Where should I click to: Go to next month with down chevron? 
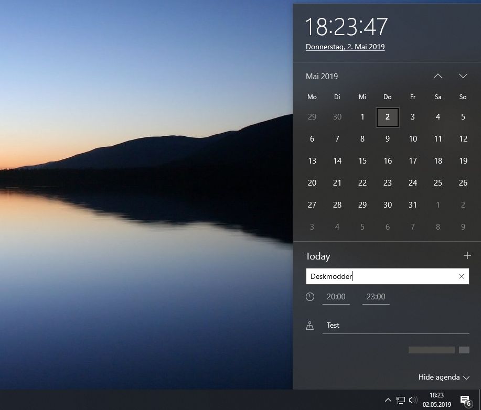click(x=463, y=76)
